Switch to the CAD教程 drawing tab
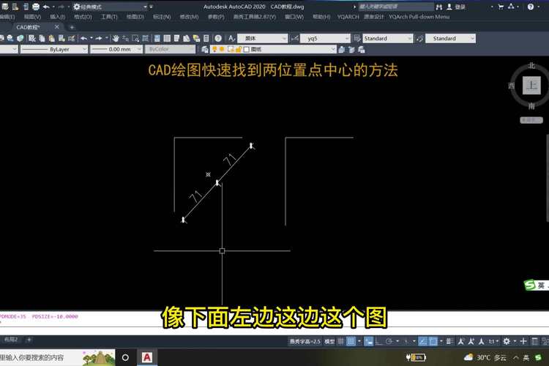The width and height of the screenshot is (549, 366). 28,27
